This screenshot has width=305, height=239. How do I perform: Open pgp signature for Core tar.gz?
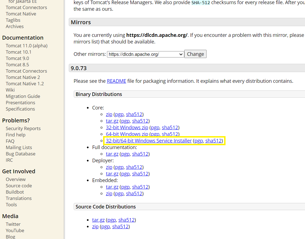pyautogui.click(x=125, y=121)
